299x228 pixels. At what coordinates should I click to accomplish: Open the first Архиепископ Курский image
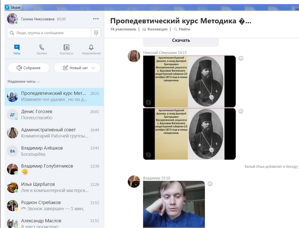click(x=189, y=81)
